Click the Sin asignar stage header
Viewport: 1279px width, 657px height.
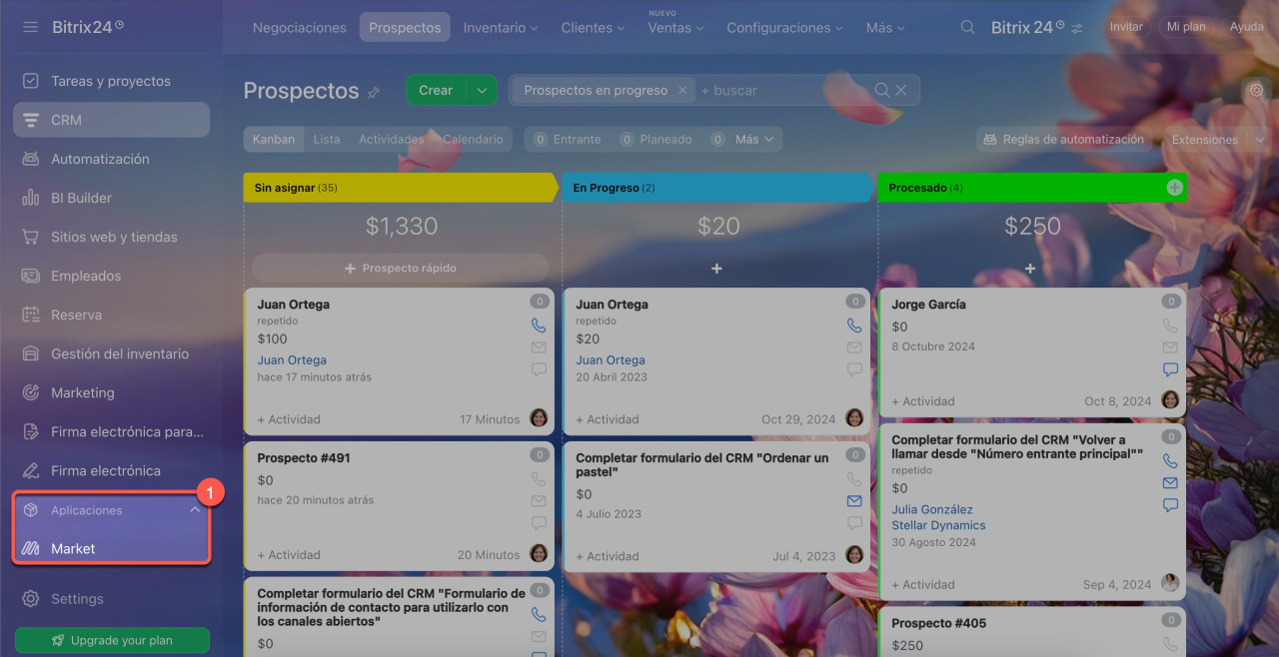[400, 188]
